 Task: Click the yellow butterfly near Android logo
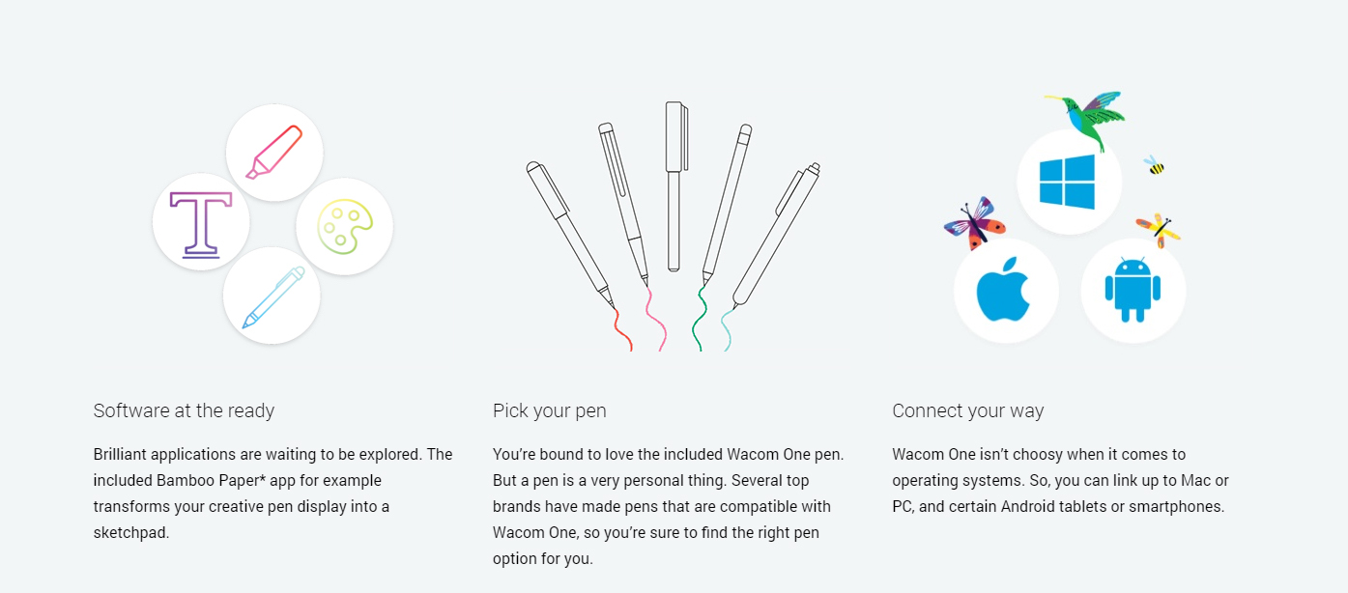pyautogui.click(x=1159, y=230)
